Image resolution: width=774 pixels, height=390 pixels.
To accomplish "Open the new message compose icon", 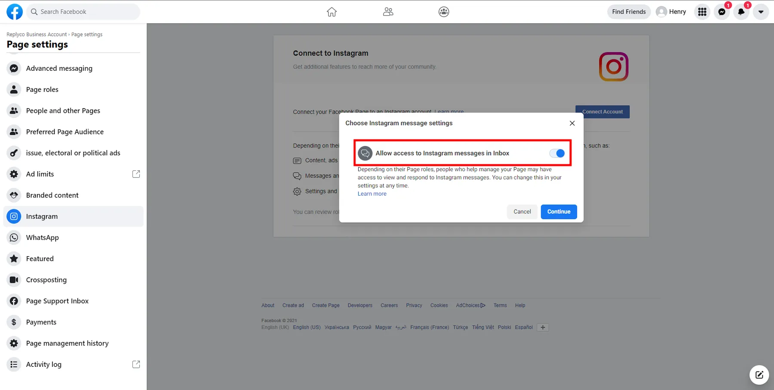I will tap(759, 375).
